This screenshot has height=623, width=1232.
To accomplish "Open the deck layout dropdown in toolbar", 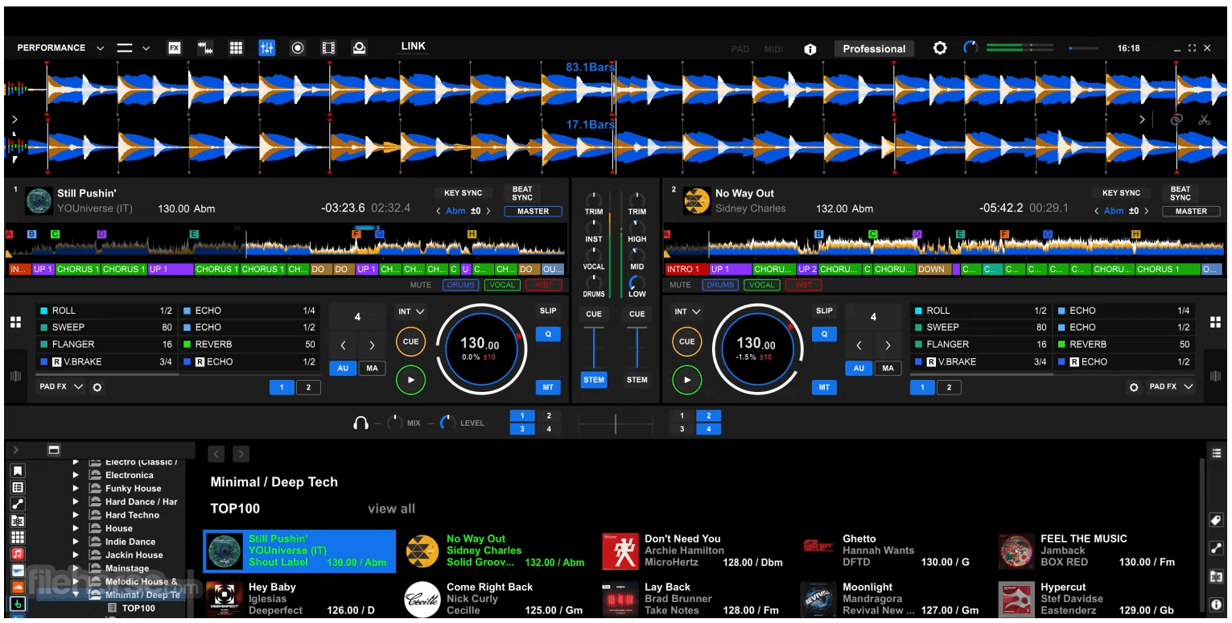I will pos(133,48).
